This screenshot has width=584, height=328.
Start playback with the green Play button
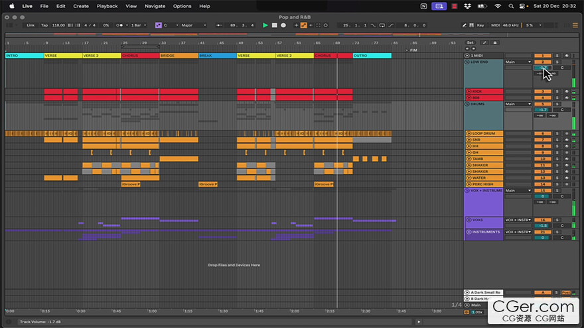point(265,25)
